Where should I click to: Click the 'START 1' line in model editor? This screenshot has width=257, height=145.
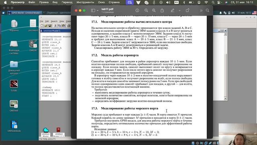47,96
